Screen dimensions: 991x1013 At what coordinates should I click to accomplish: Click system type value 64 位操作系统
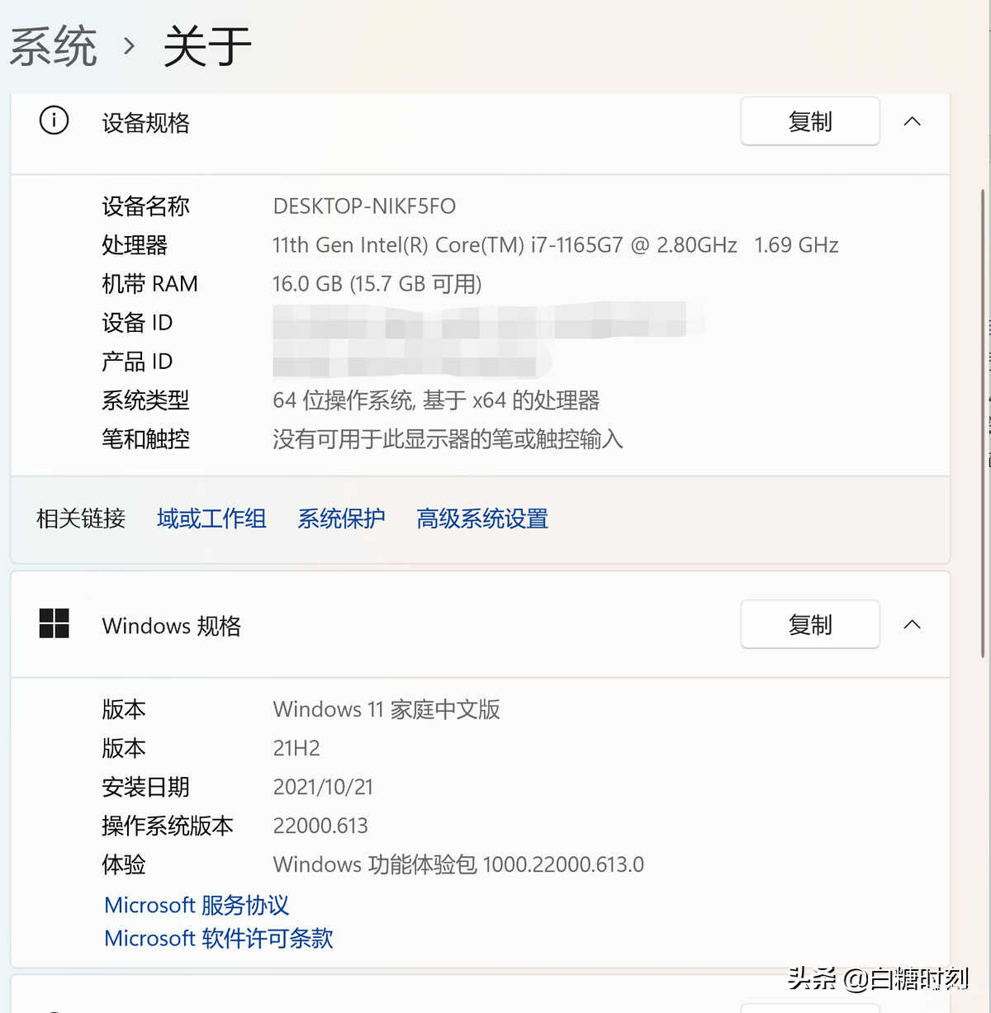click(x=436, y=400)
